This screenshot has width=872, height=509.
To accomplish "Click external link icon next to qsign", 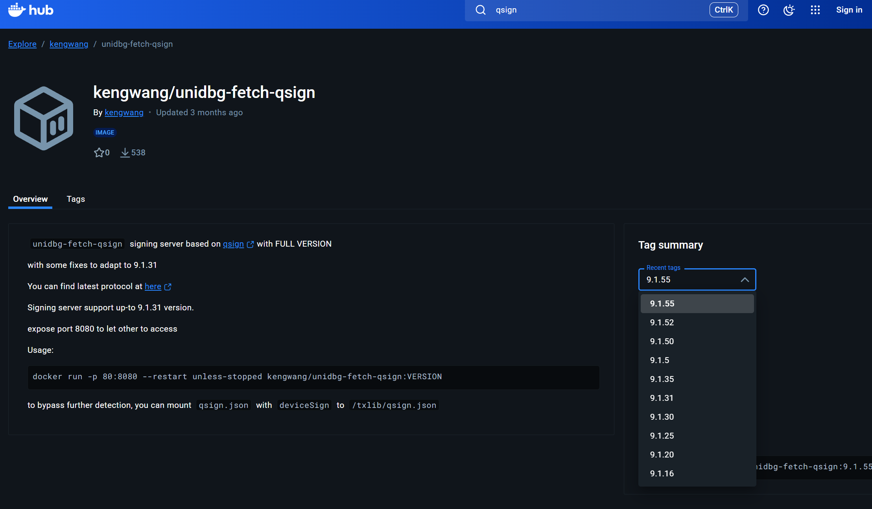I will (250, 244).
